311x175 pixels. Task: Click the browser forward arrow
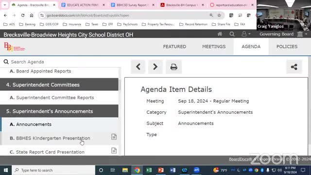(14, 15)
